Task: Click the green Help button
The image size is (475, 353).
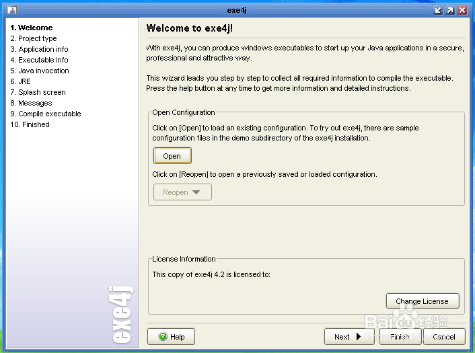Action: (x=171, y=336)
